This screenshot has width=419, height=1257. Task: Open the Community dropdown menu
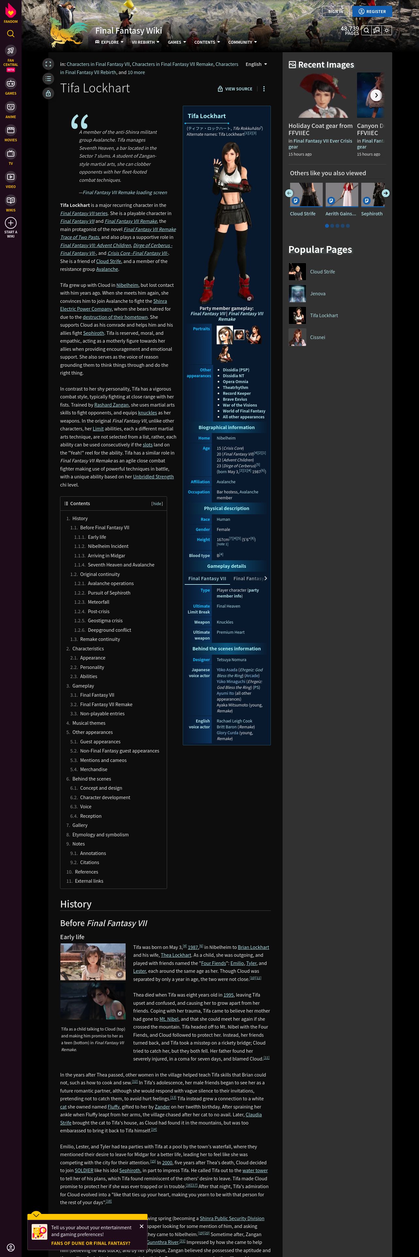[x=242, y=42]
